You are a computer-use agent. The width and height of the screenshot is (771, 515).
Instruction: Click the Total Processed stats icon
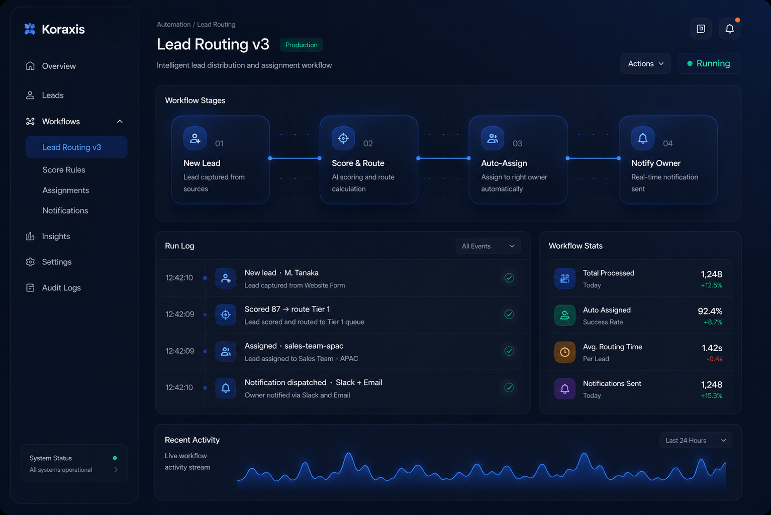coord(564,278)
